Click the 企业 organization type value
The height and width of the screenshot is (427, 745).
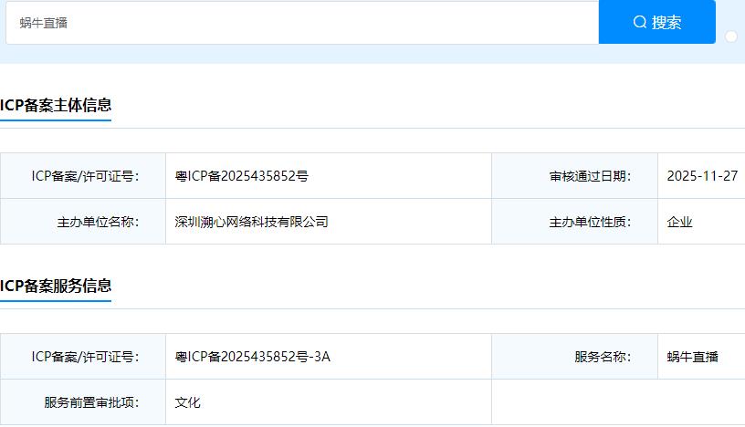tap(680, 222)
